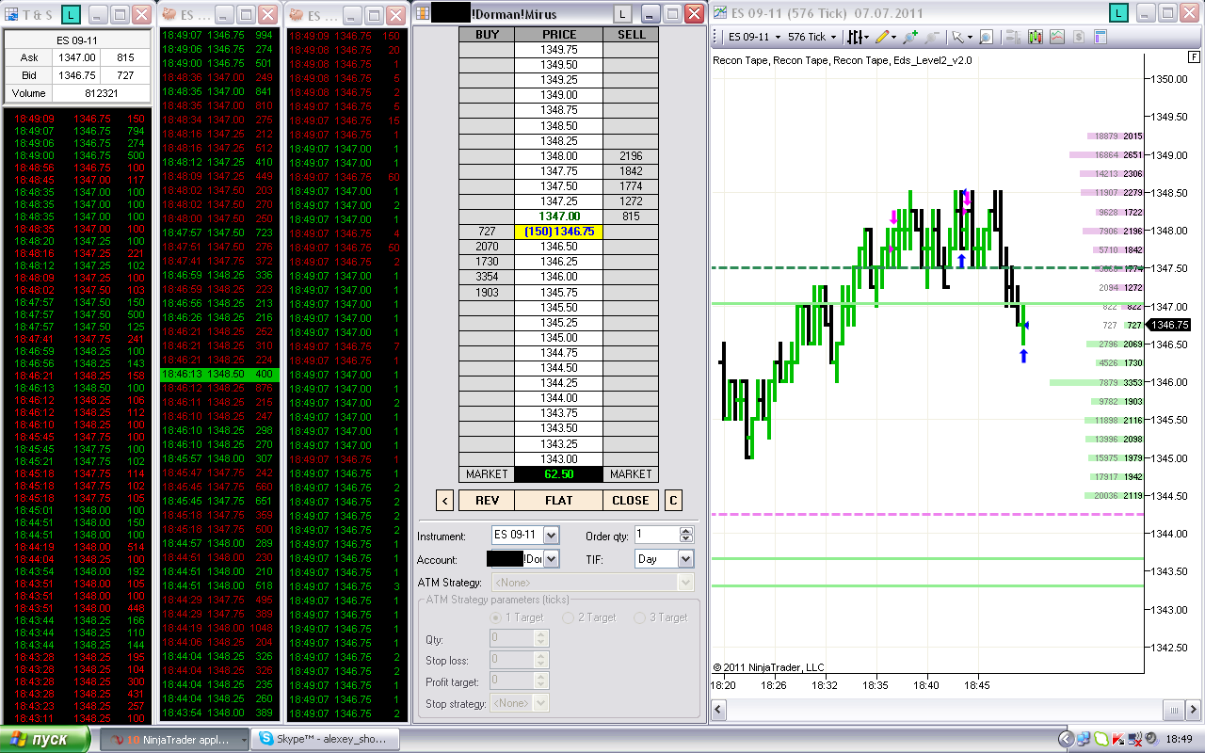The height and width of the screenshot is (753, 1205).
Task: Click the greyed dollar-sign icon in chart toolbar
Action: [1078, 37]
